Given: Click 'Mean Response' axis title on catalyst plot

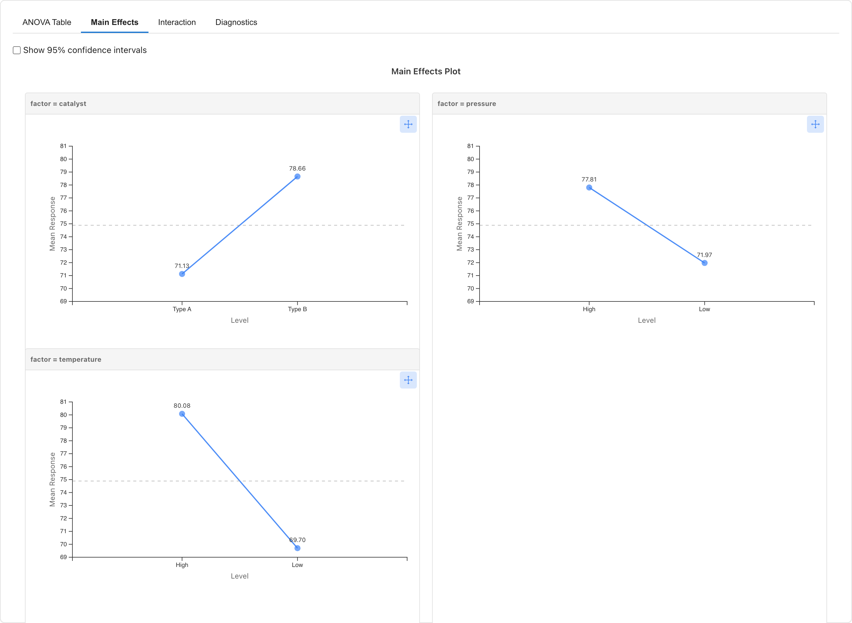Looking at the screenshot, I should pyautogui.click(x=52, y=224).
